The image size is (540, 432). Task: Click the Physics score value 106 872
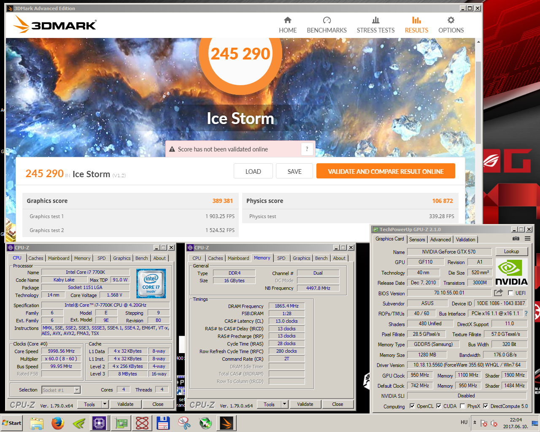[x=443, y=201]
